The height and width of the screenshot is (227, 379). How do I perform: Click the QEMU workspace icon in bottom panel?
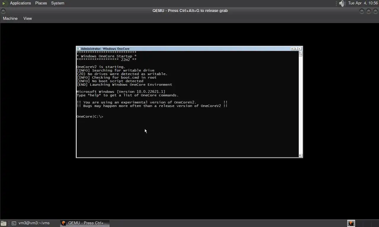pyautogui.click(x=351, y=223)
